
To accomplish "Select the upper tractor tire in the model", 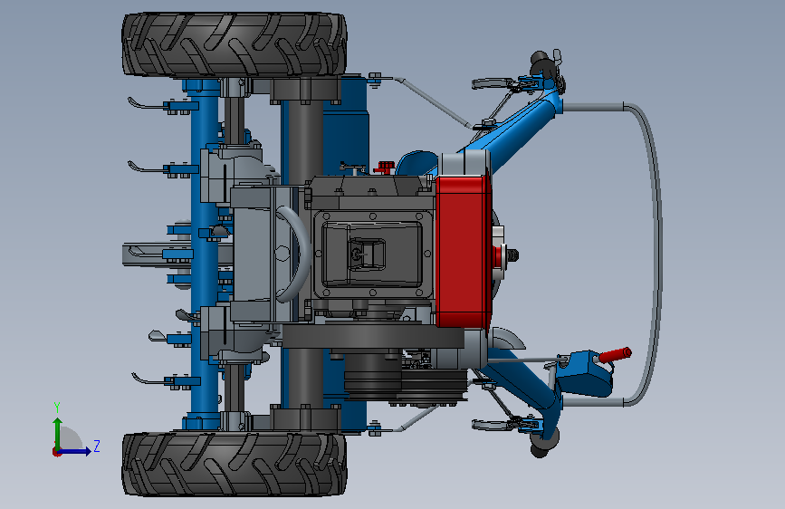I will click(x=235, y=44).
